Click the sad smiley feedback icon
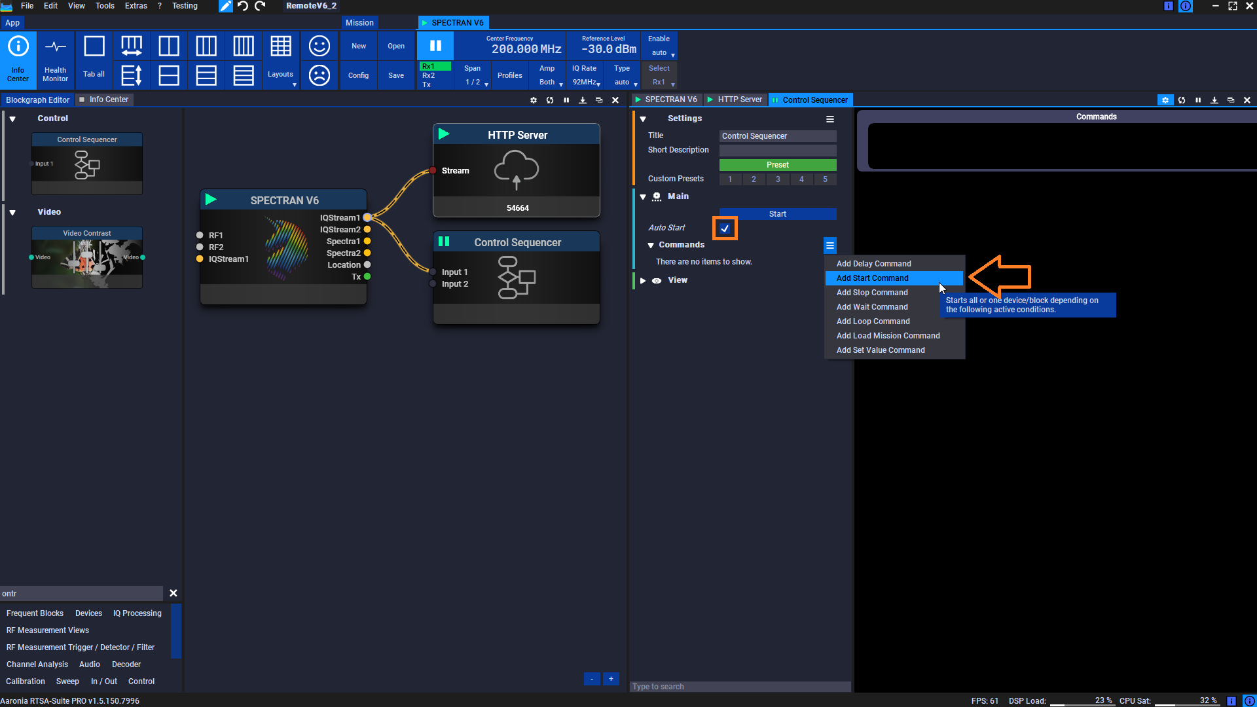1257x707 pixels. [319, 75]
